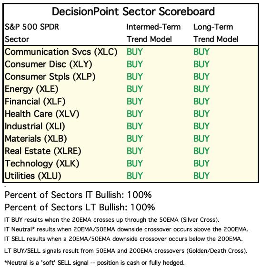Click the DecisionPoint Sector Scoreboard title
Viewport: 262px width, 270px height.
click(133, 12)
